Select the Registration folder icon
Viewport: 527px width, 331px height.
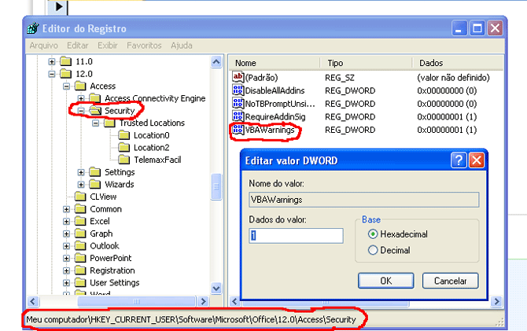coord(80,270)
